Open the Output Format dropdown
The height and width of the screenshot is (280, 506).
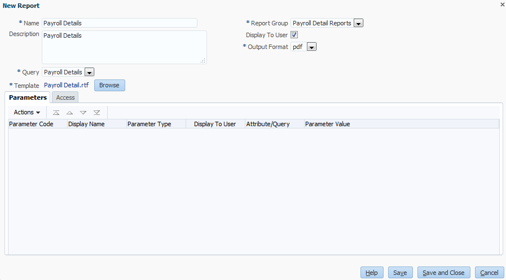pyautogui.click(x=311, y=47)
